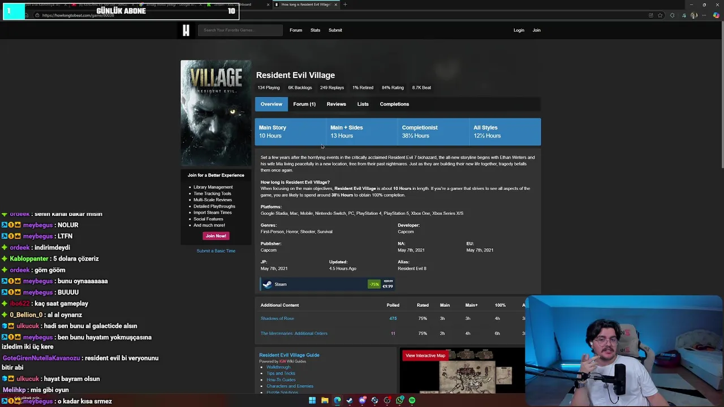Open File Explorer from the taskbar
Screen dimensions: 724x407
(325, 400)
